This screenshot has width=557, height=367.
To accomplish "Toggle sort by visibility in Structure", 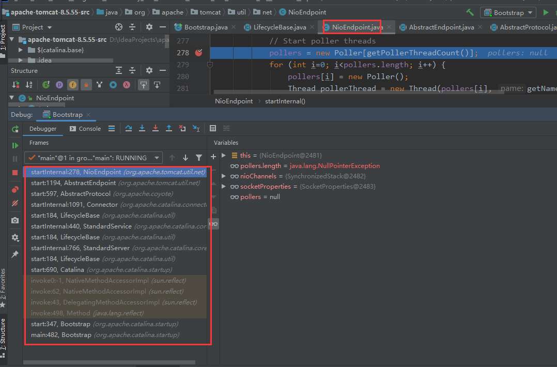I will pyautogui.click(x=16, y=85).
